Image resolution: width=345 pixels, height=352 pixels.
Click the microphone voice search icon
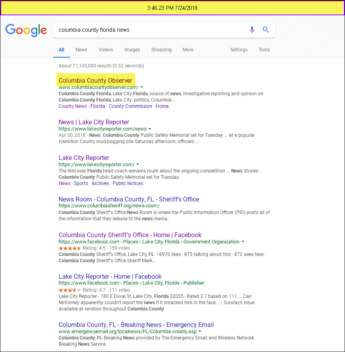[x=252, y=30]
